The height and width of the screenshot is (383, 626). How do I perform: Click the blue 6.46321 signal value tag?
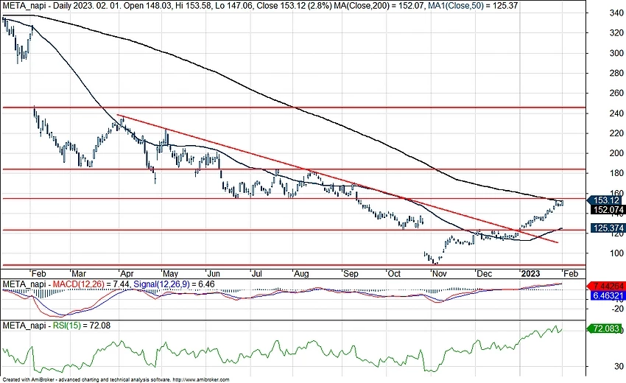click(607, 295)
